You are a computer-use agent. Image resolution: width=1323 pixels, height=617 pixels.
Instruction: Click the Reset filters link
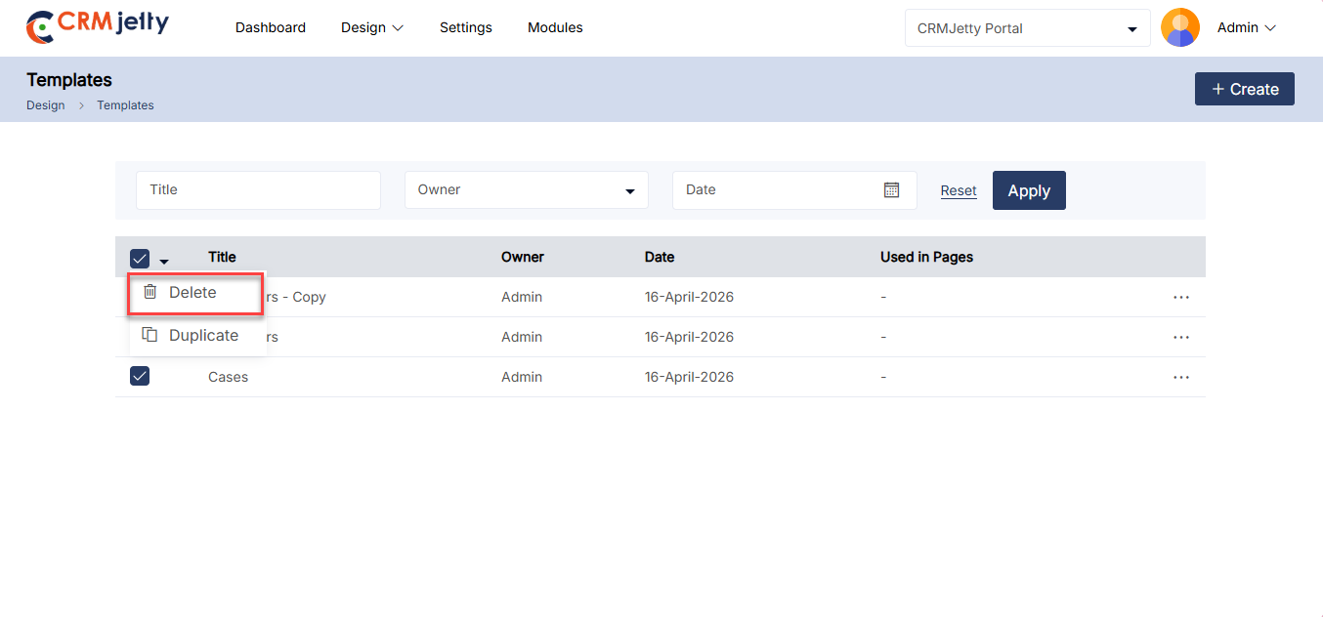pos(958,191)
